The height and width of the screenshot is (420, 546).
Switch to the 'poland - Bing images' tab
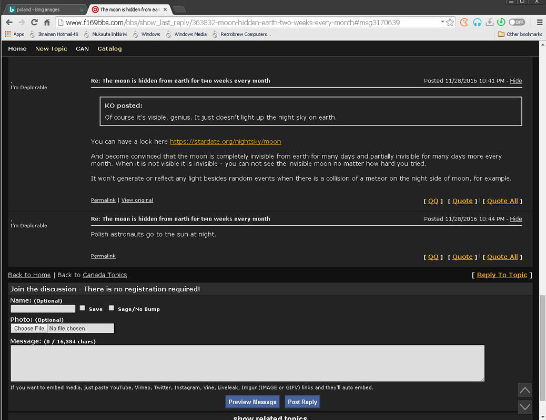click(45, 10)
